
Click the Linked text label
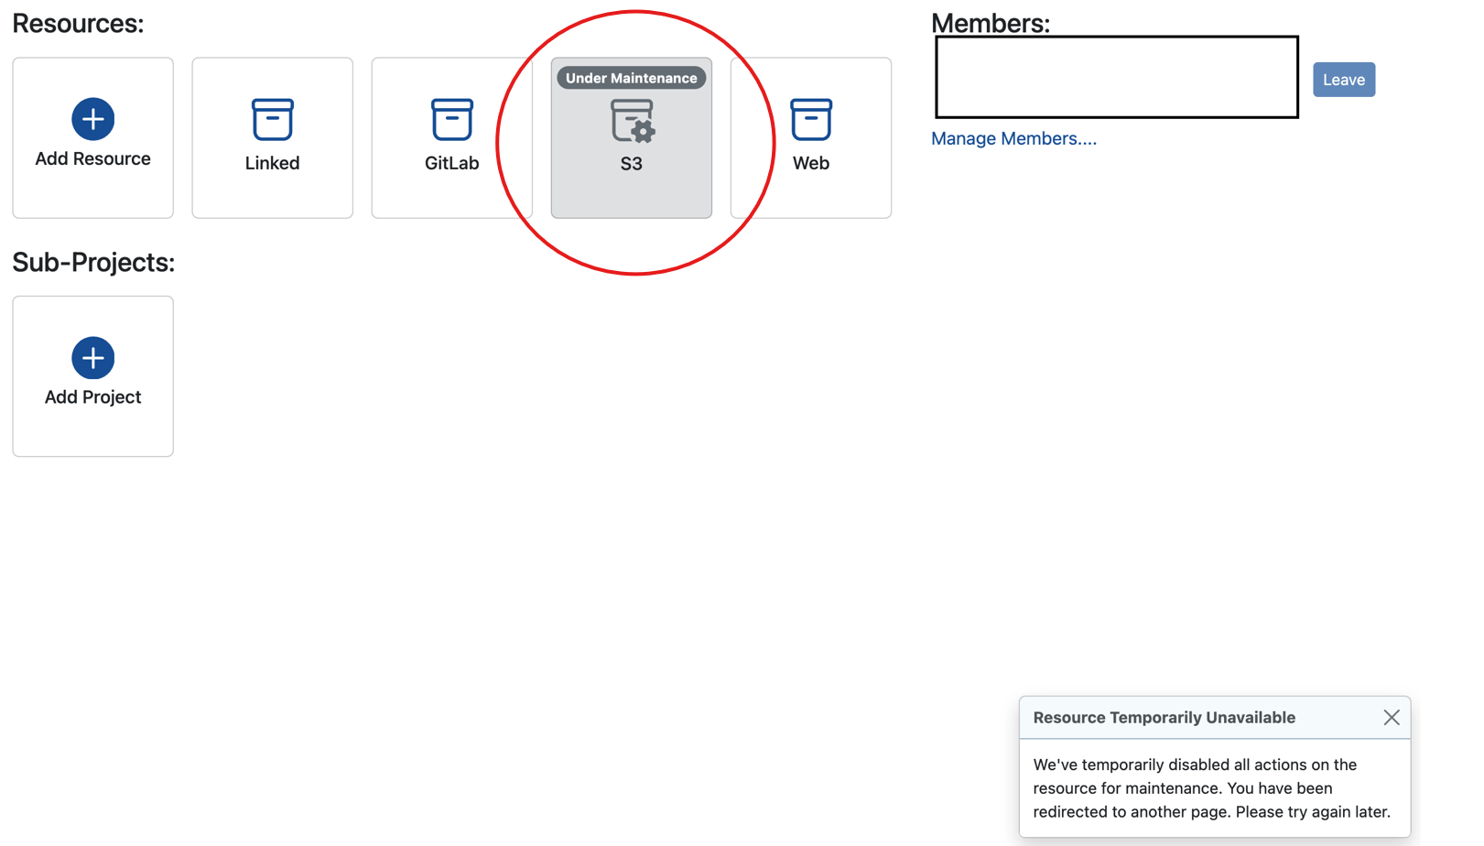(272, 163)
